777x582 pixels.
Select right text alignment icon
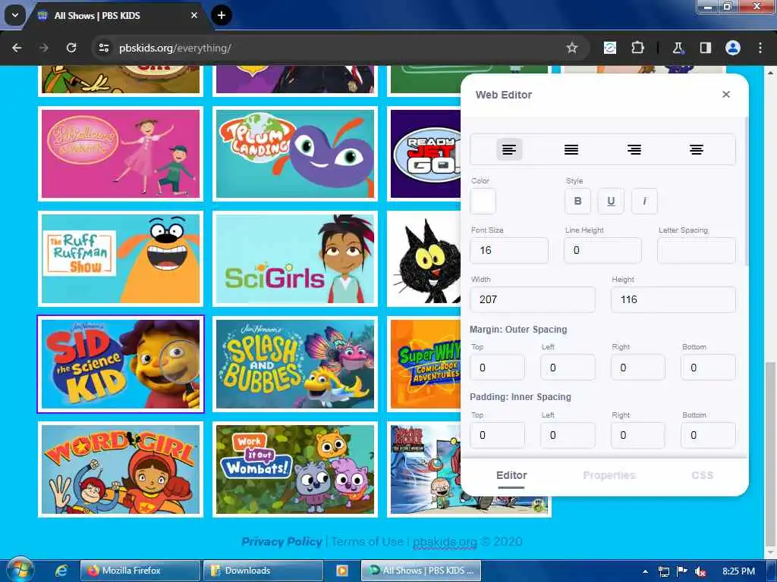[634, 149]
